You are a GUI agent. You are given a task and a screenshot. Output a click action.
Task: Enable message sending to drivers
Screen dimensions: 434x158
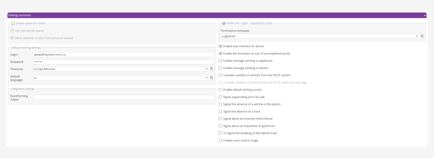pos(220,68)
